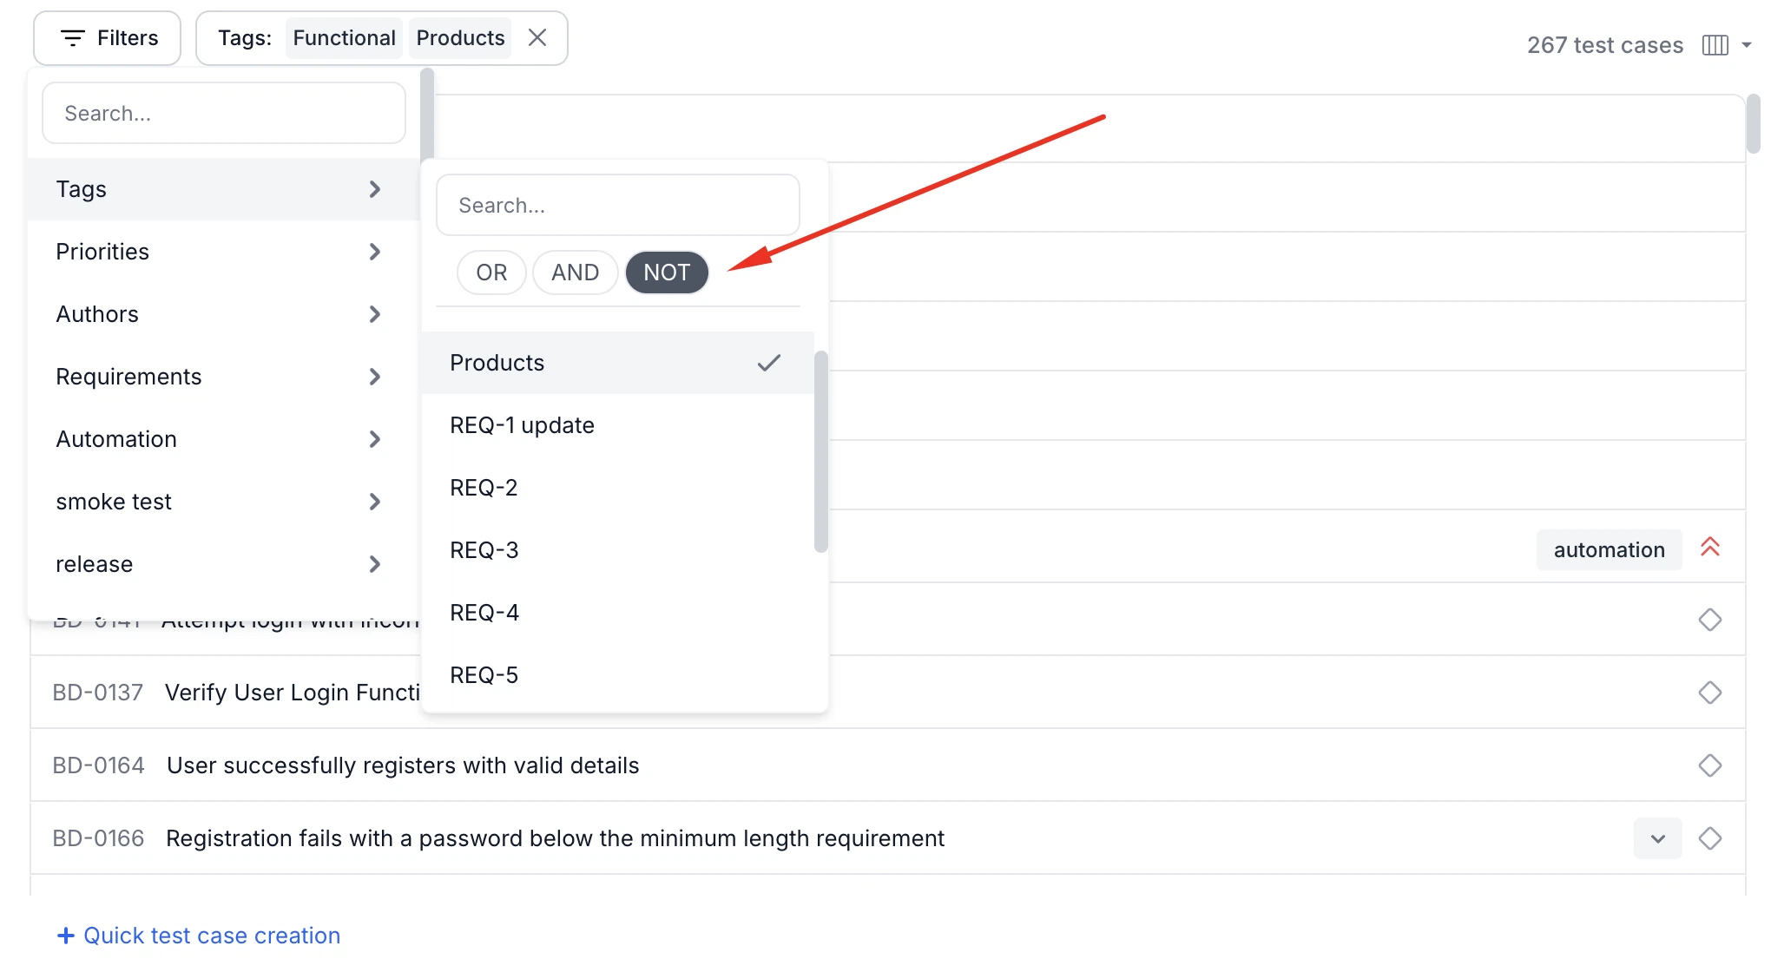The image size is (1771, 972).
Task: Remove the Tags filter with the X icon
Action: (x=537, y=37)
